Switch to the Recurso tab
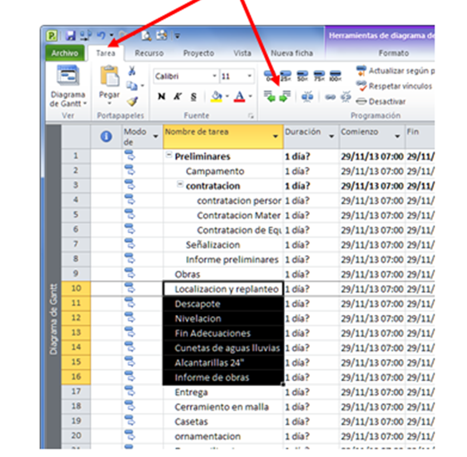The width and height of the screenshot is (467, 457). (149, 53)
